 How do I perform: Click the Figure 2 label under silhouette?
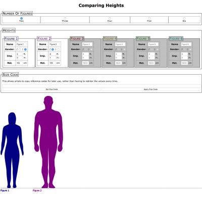(37, 190)
